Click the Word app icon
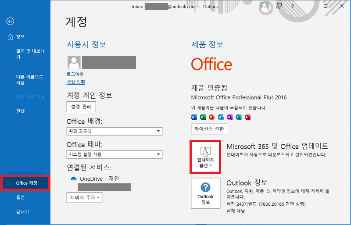Screen dimensions: 351x225 [194, 117]
